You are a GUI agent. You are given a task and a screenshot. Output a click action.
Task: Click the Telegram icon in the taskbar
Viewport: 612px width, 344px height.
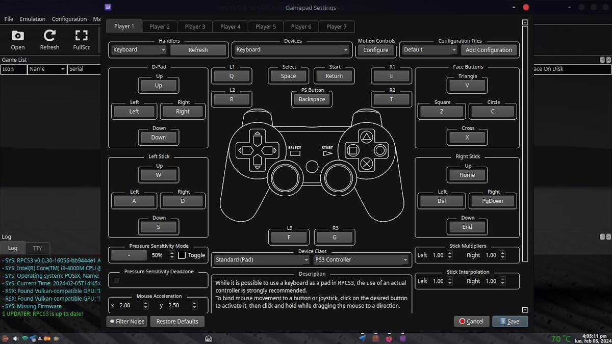coord(362,338)
